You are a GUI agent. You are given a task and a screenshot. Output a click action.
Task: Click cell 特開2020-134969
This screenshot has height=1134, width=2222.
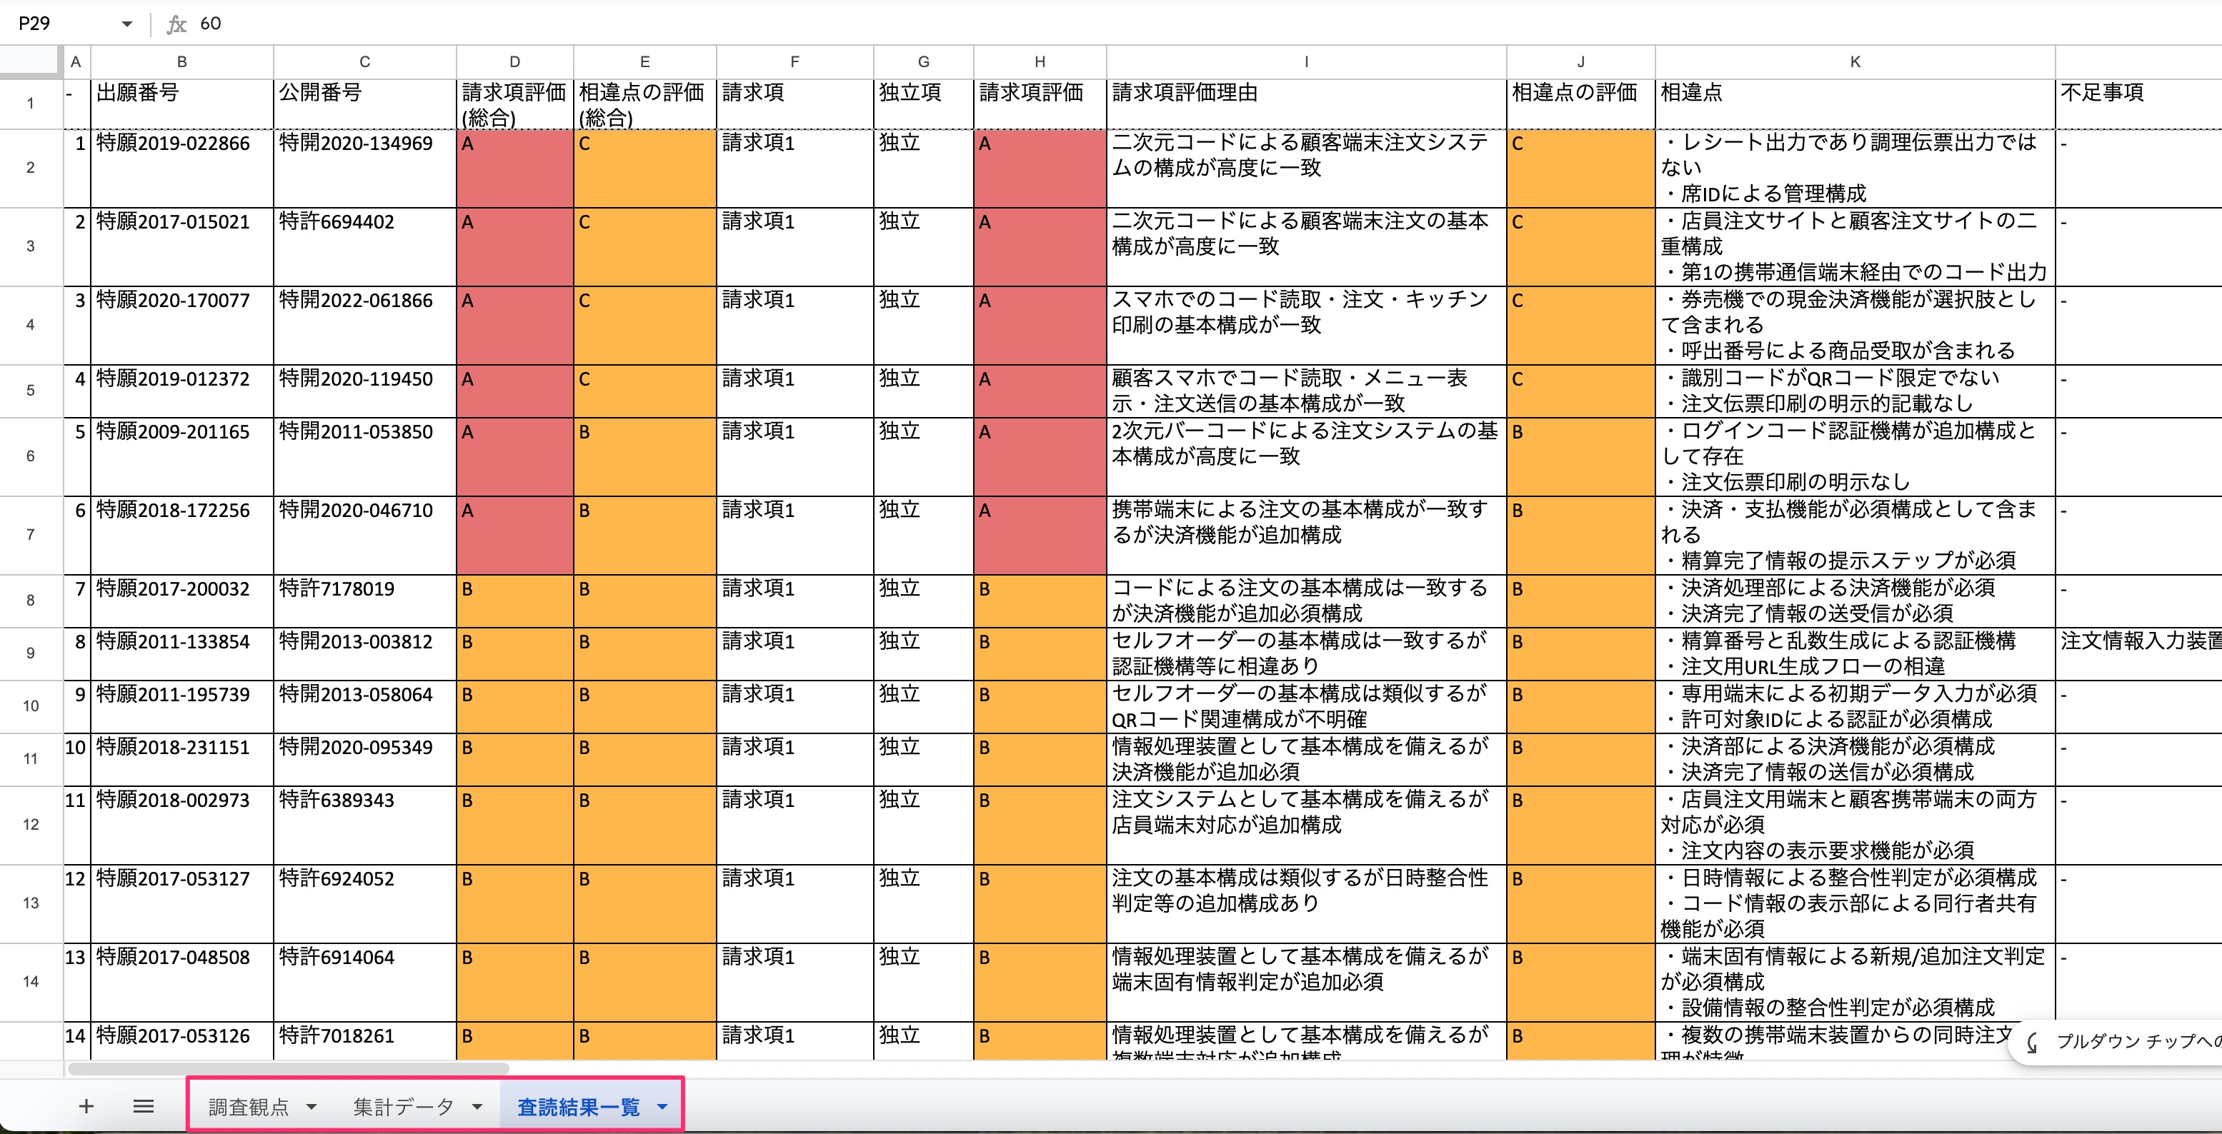(x=365, y=168)
